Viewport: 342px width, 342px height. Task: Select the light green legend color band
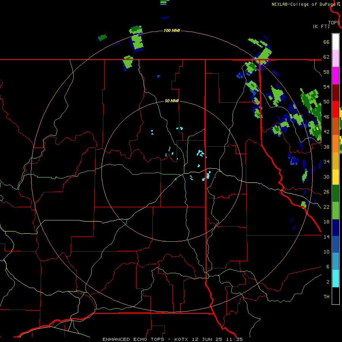click(x=336, y=211)
